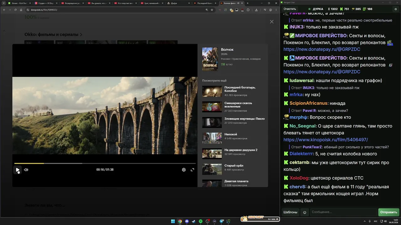Open the browser zoom indicator

click(207, 10)
